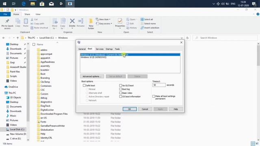The width and height of the screenshot is (260, 146).
Task: Refresh the Windows folder view
Action: coord(187,38)
